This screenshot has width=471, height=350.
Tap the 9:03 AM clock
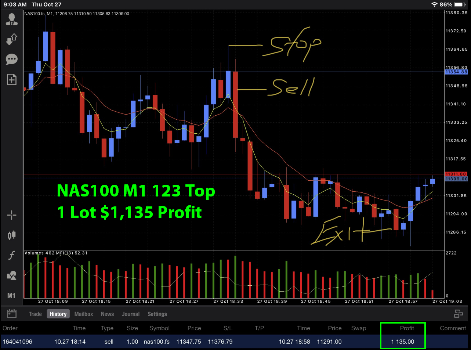point(15,4)
